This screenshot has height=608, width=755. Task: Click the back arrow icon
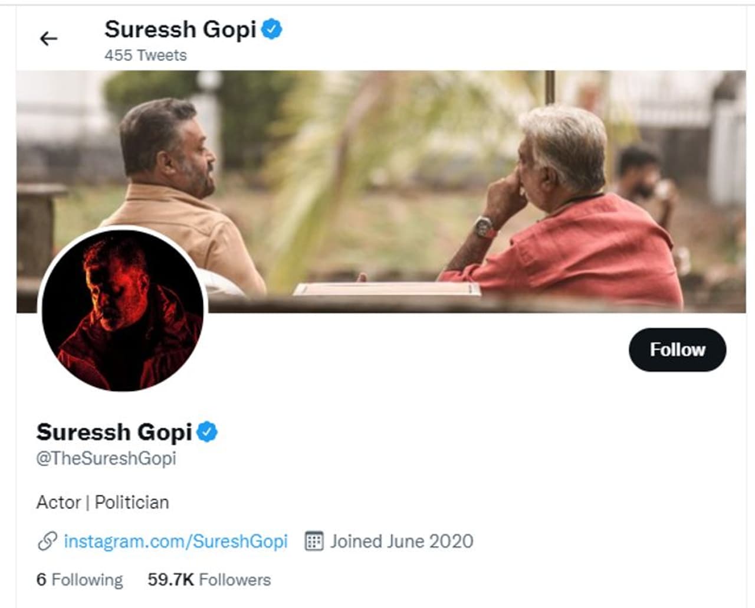pyautogui.click(x=48, y=39)
